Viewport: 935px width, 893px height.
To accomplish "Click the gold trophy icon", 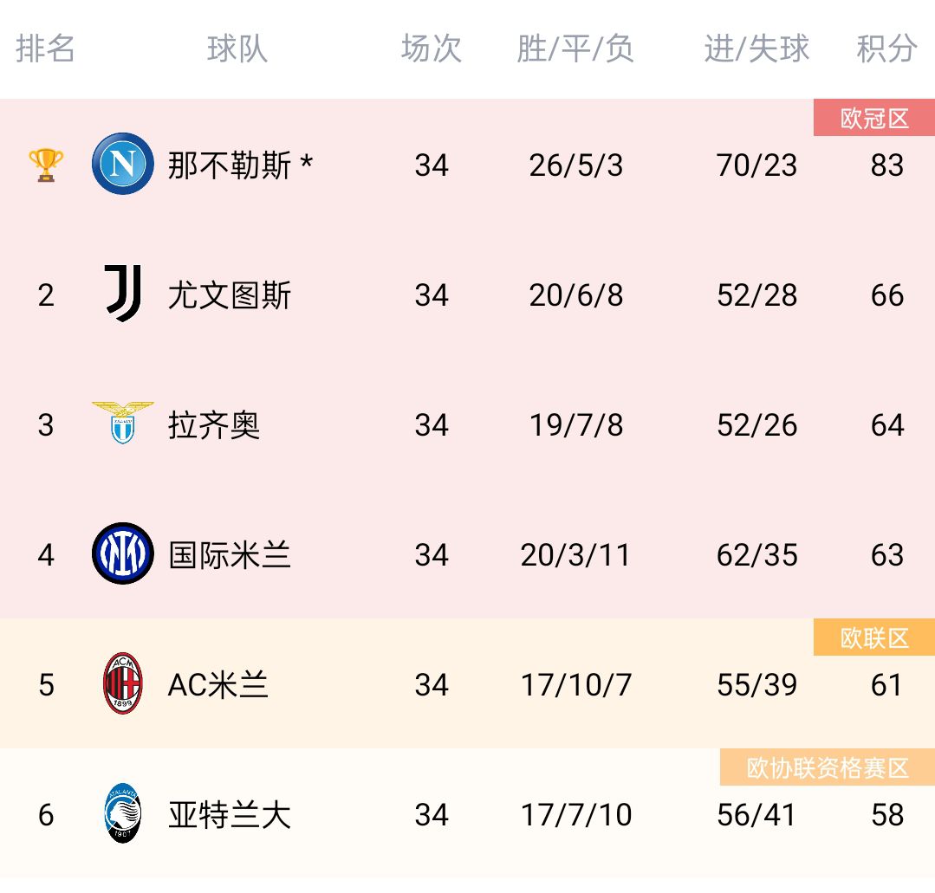I will click(x=46, y=165).
